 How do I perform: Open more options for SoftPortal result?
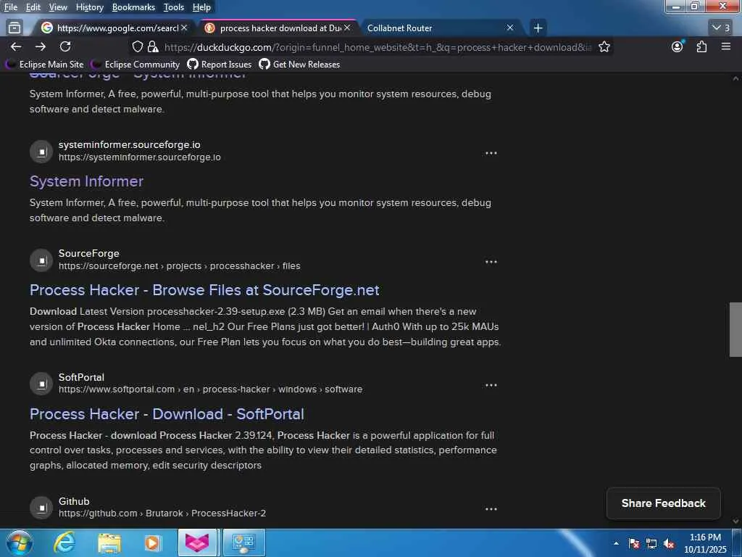tap(491, 386)
